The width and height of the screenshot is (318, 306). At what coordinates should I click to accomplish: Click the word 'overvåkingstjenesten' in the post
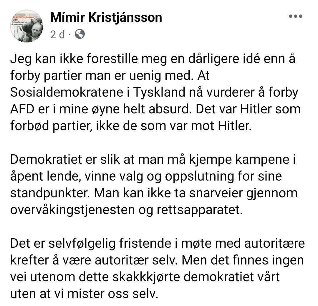point(72,210)
